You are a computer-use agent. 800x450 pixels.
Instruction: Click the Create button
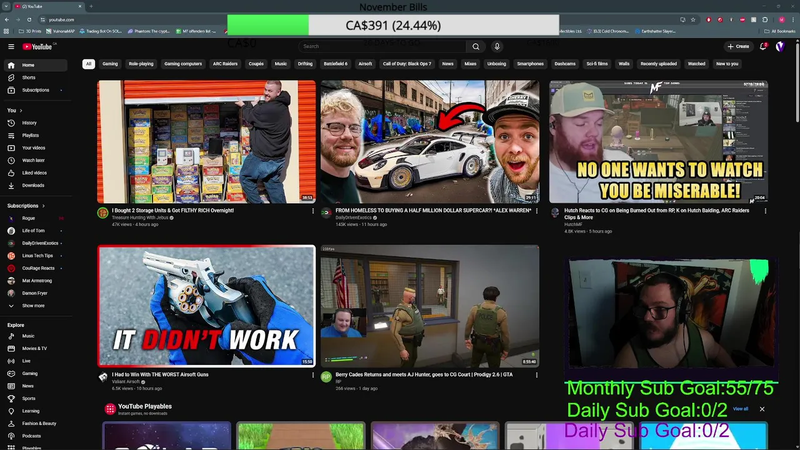pos(738,46)
